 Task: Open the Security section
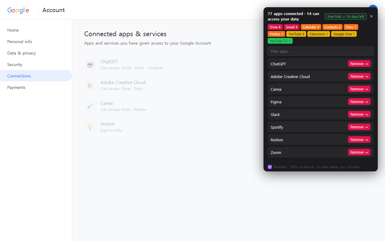tap(36, 64)
